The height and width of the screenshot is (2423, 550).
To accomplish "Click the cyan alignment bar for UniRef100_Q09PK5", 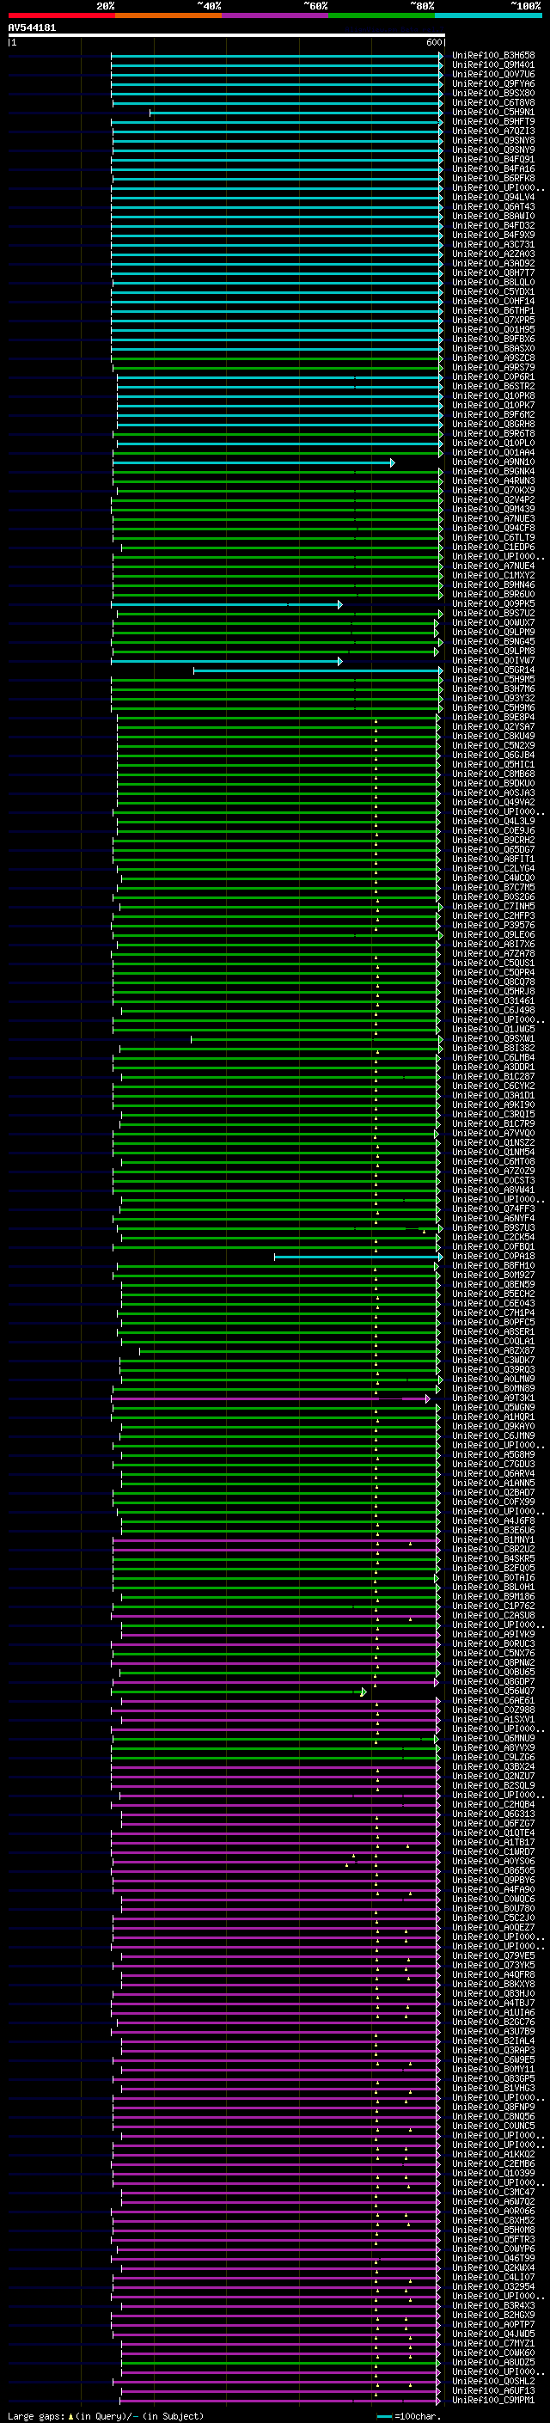I will tap(227, 605).
